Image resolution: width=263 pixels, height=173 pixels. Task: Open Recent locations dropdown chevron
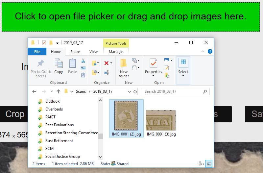[x=52, y=91]
